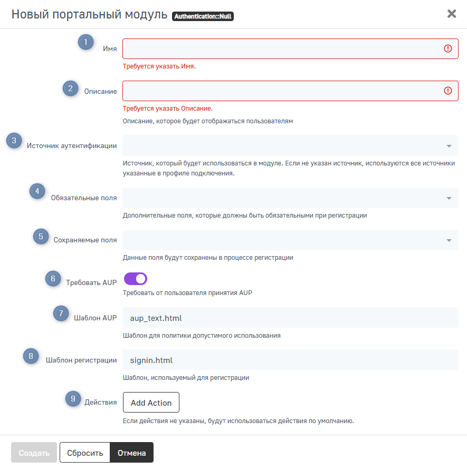Click the numbered badge 7 beside Шаблон AUP
Screen dimensions: 467x470
[x=61, y=313]
